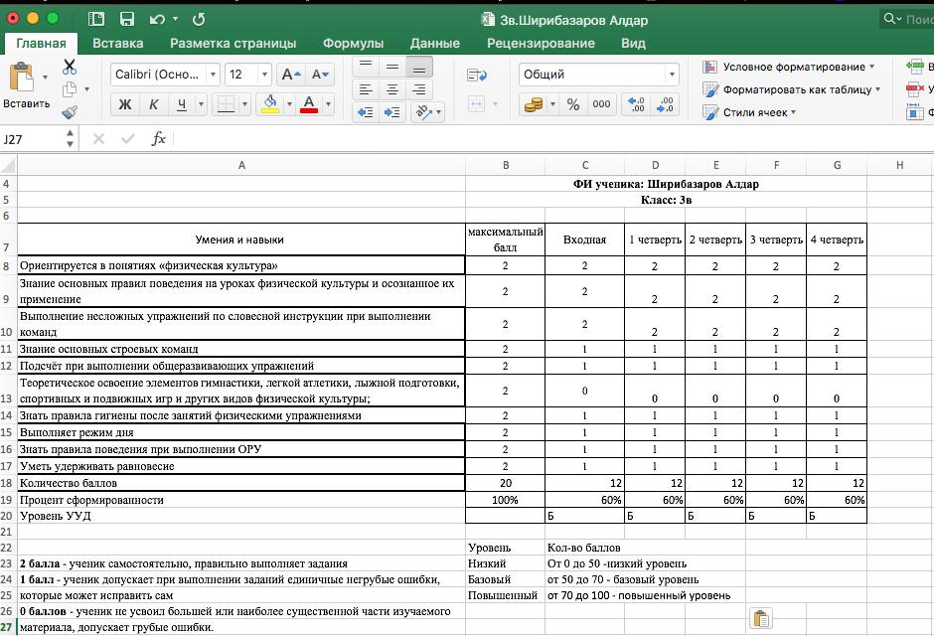Viewport: 934px width, 636px height.
Task: Open the Вставка tab
Action: 118,44
